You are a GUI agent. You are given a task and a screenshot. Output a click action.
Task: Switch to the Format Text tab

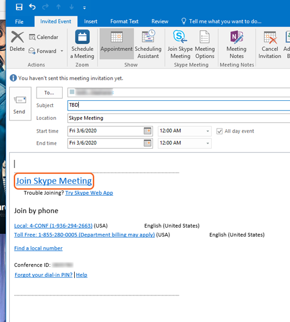tap(124, 21)
